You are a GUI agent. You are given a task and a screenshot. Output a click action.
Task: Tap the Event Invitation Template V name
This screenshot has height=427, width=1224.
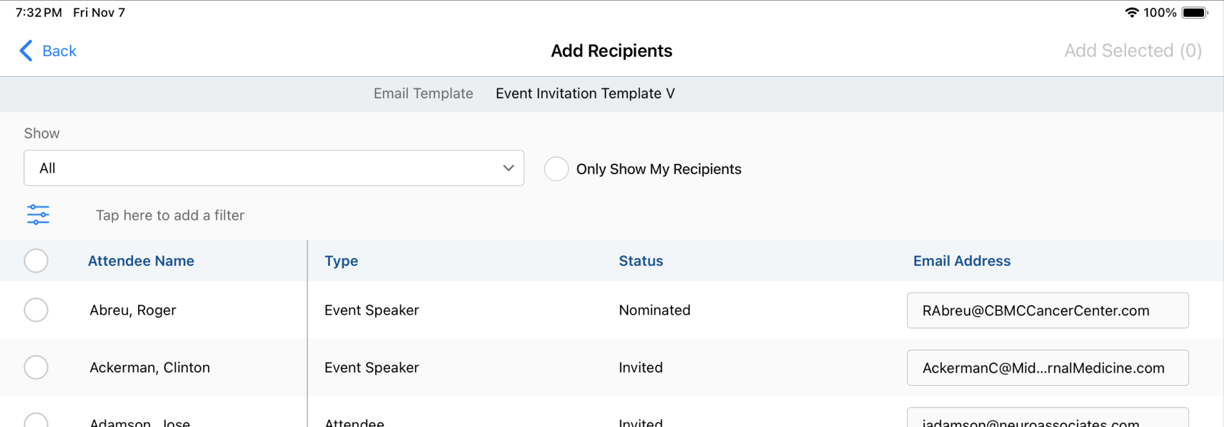[x=585, y=94]
